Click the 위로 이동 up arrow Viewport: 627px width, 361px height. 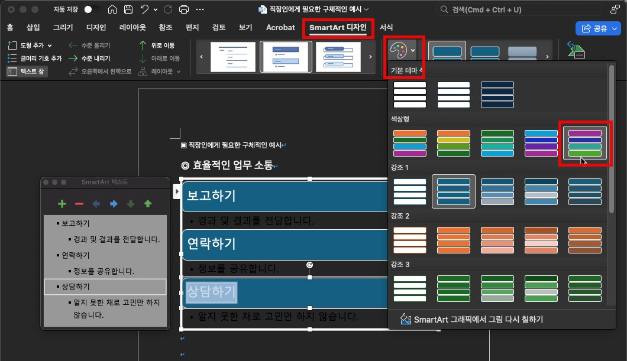143,45
